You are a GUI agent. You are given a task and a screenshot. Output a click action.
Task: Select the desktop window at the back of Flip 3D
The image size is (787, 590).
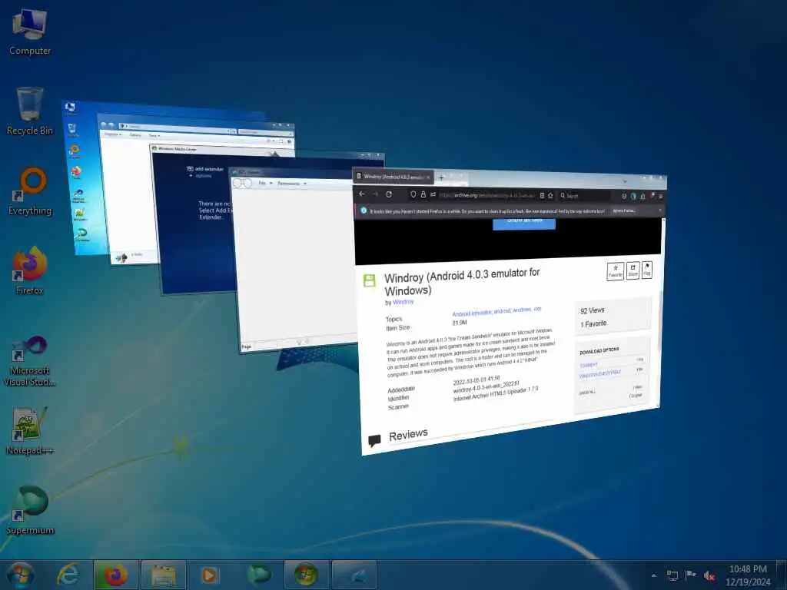[81, 181]
